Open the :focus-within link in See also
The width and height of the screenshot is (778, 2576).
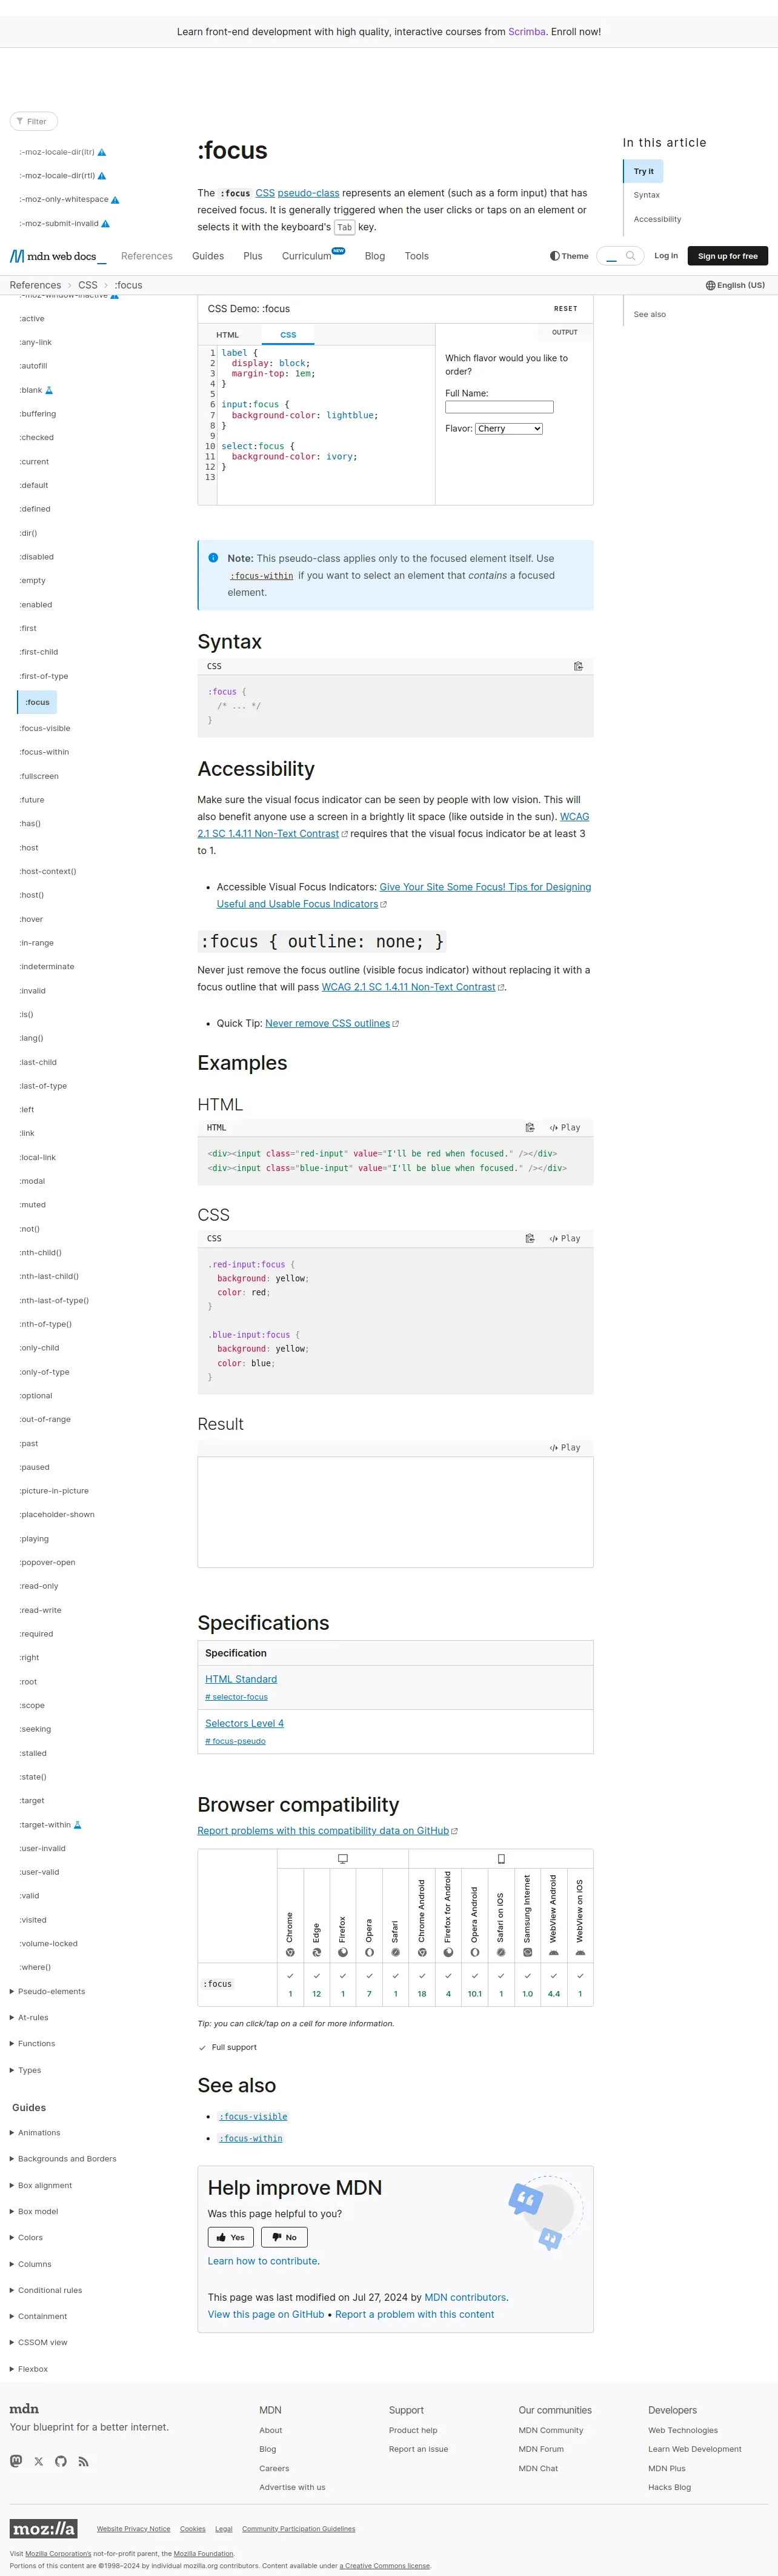pyautogui.click(x=251, y=2138)
